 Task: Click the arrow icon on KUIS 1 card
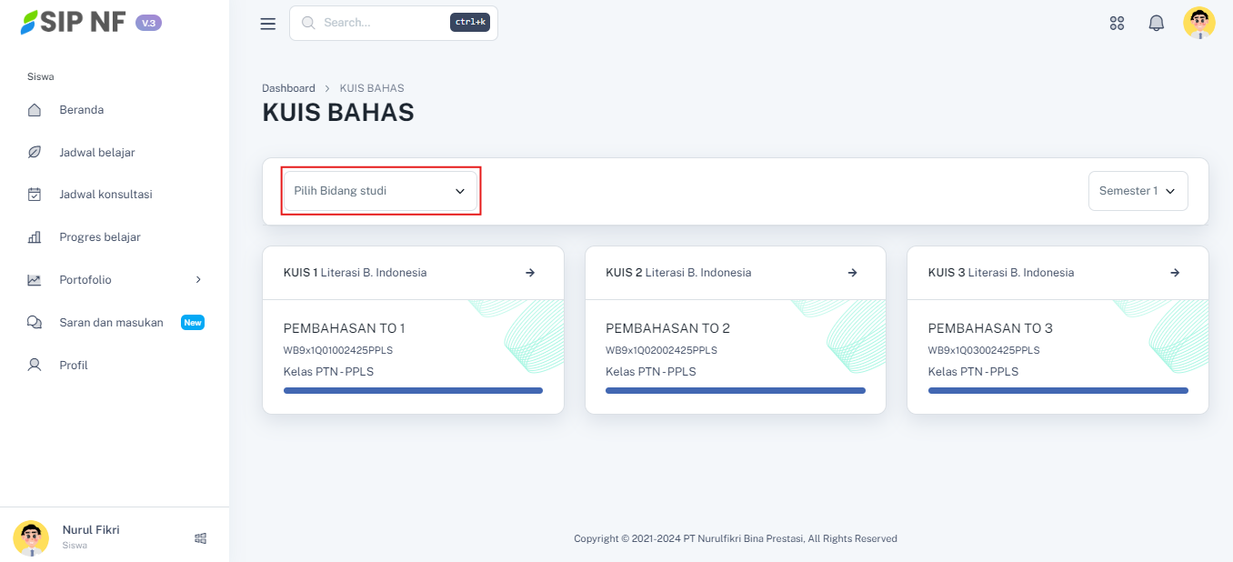click(530, 273)
